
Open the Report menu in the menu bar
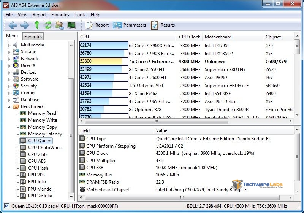[x=39, y=15]
